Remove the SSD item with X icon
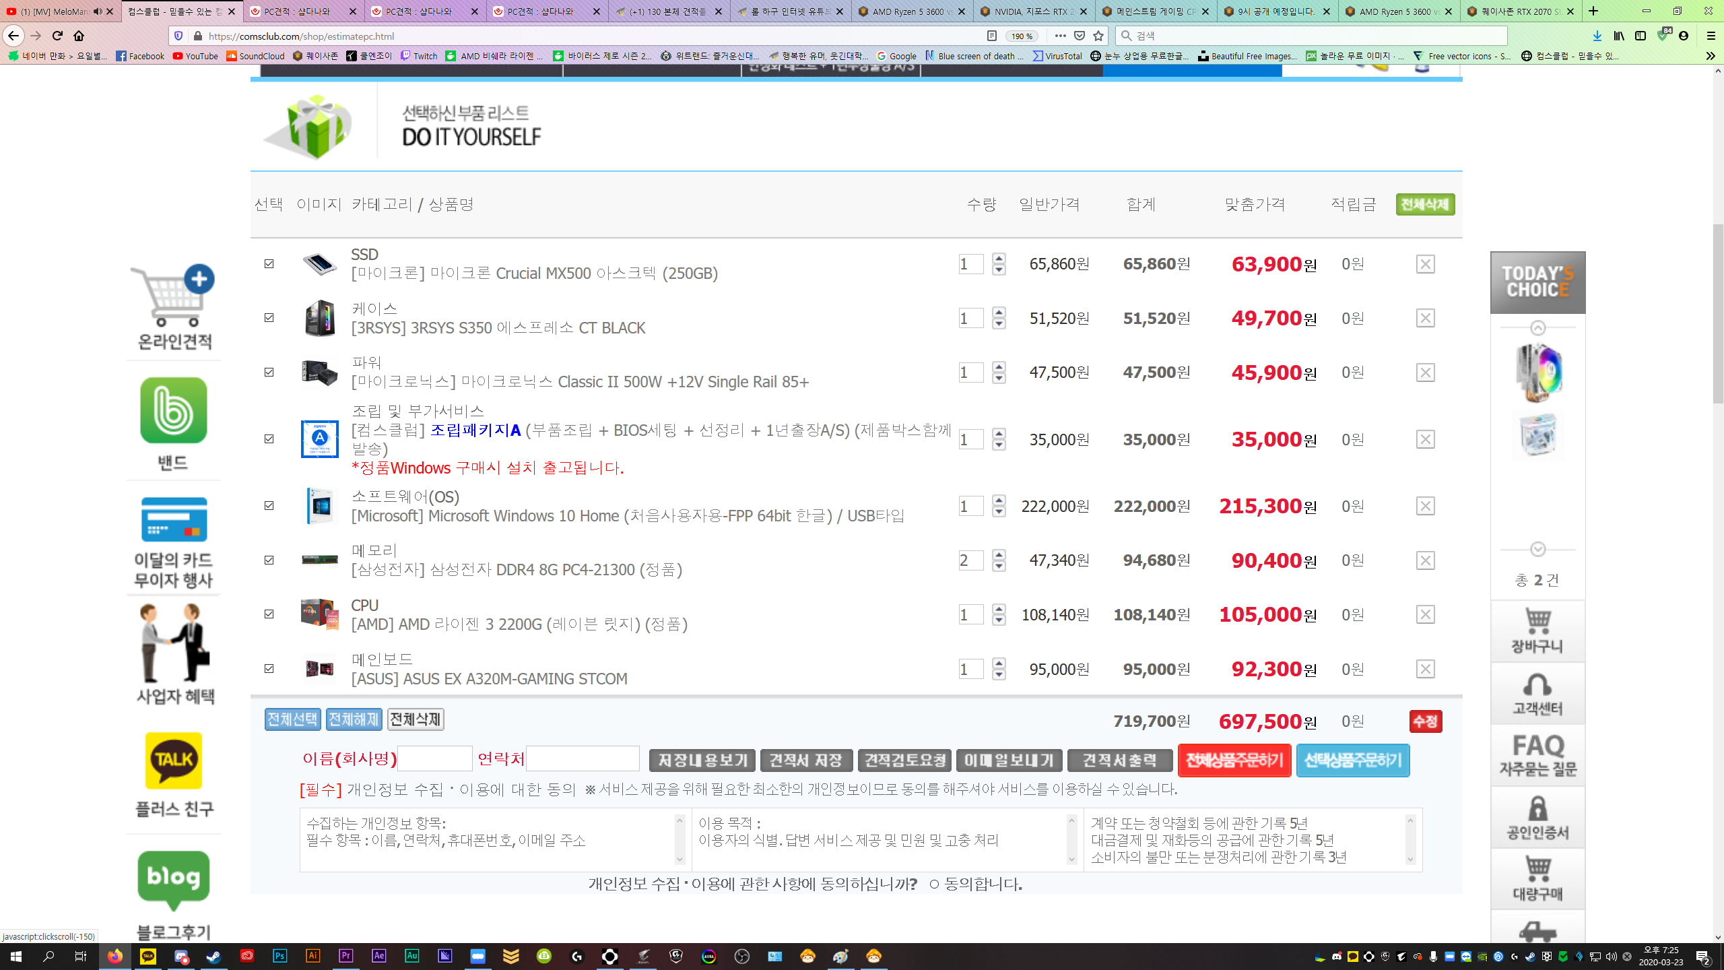 point(1425,264)
